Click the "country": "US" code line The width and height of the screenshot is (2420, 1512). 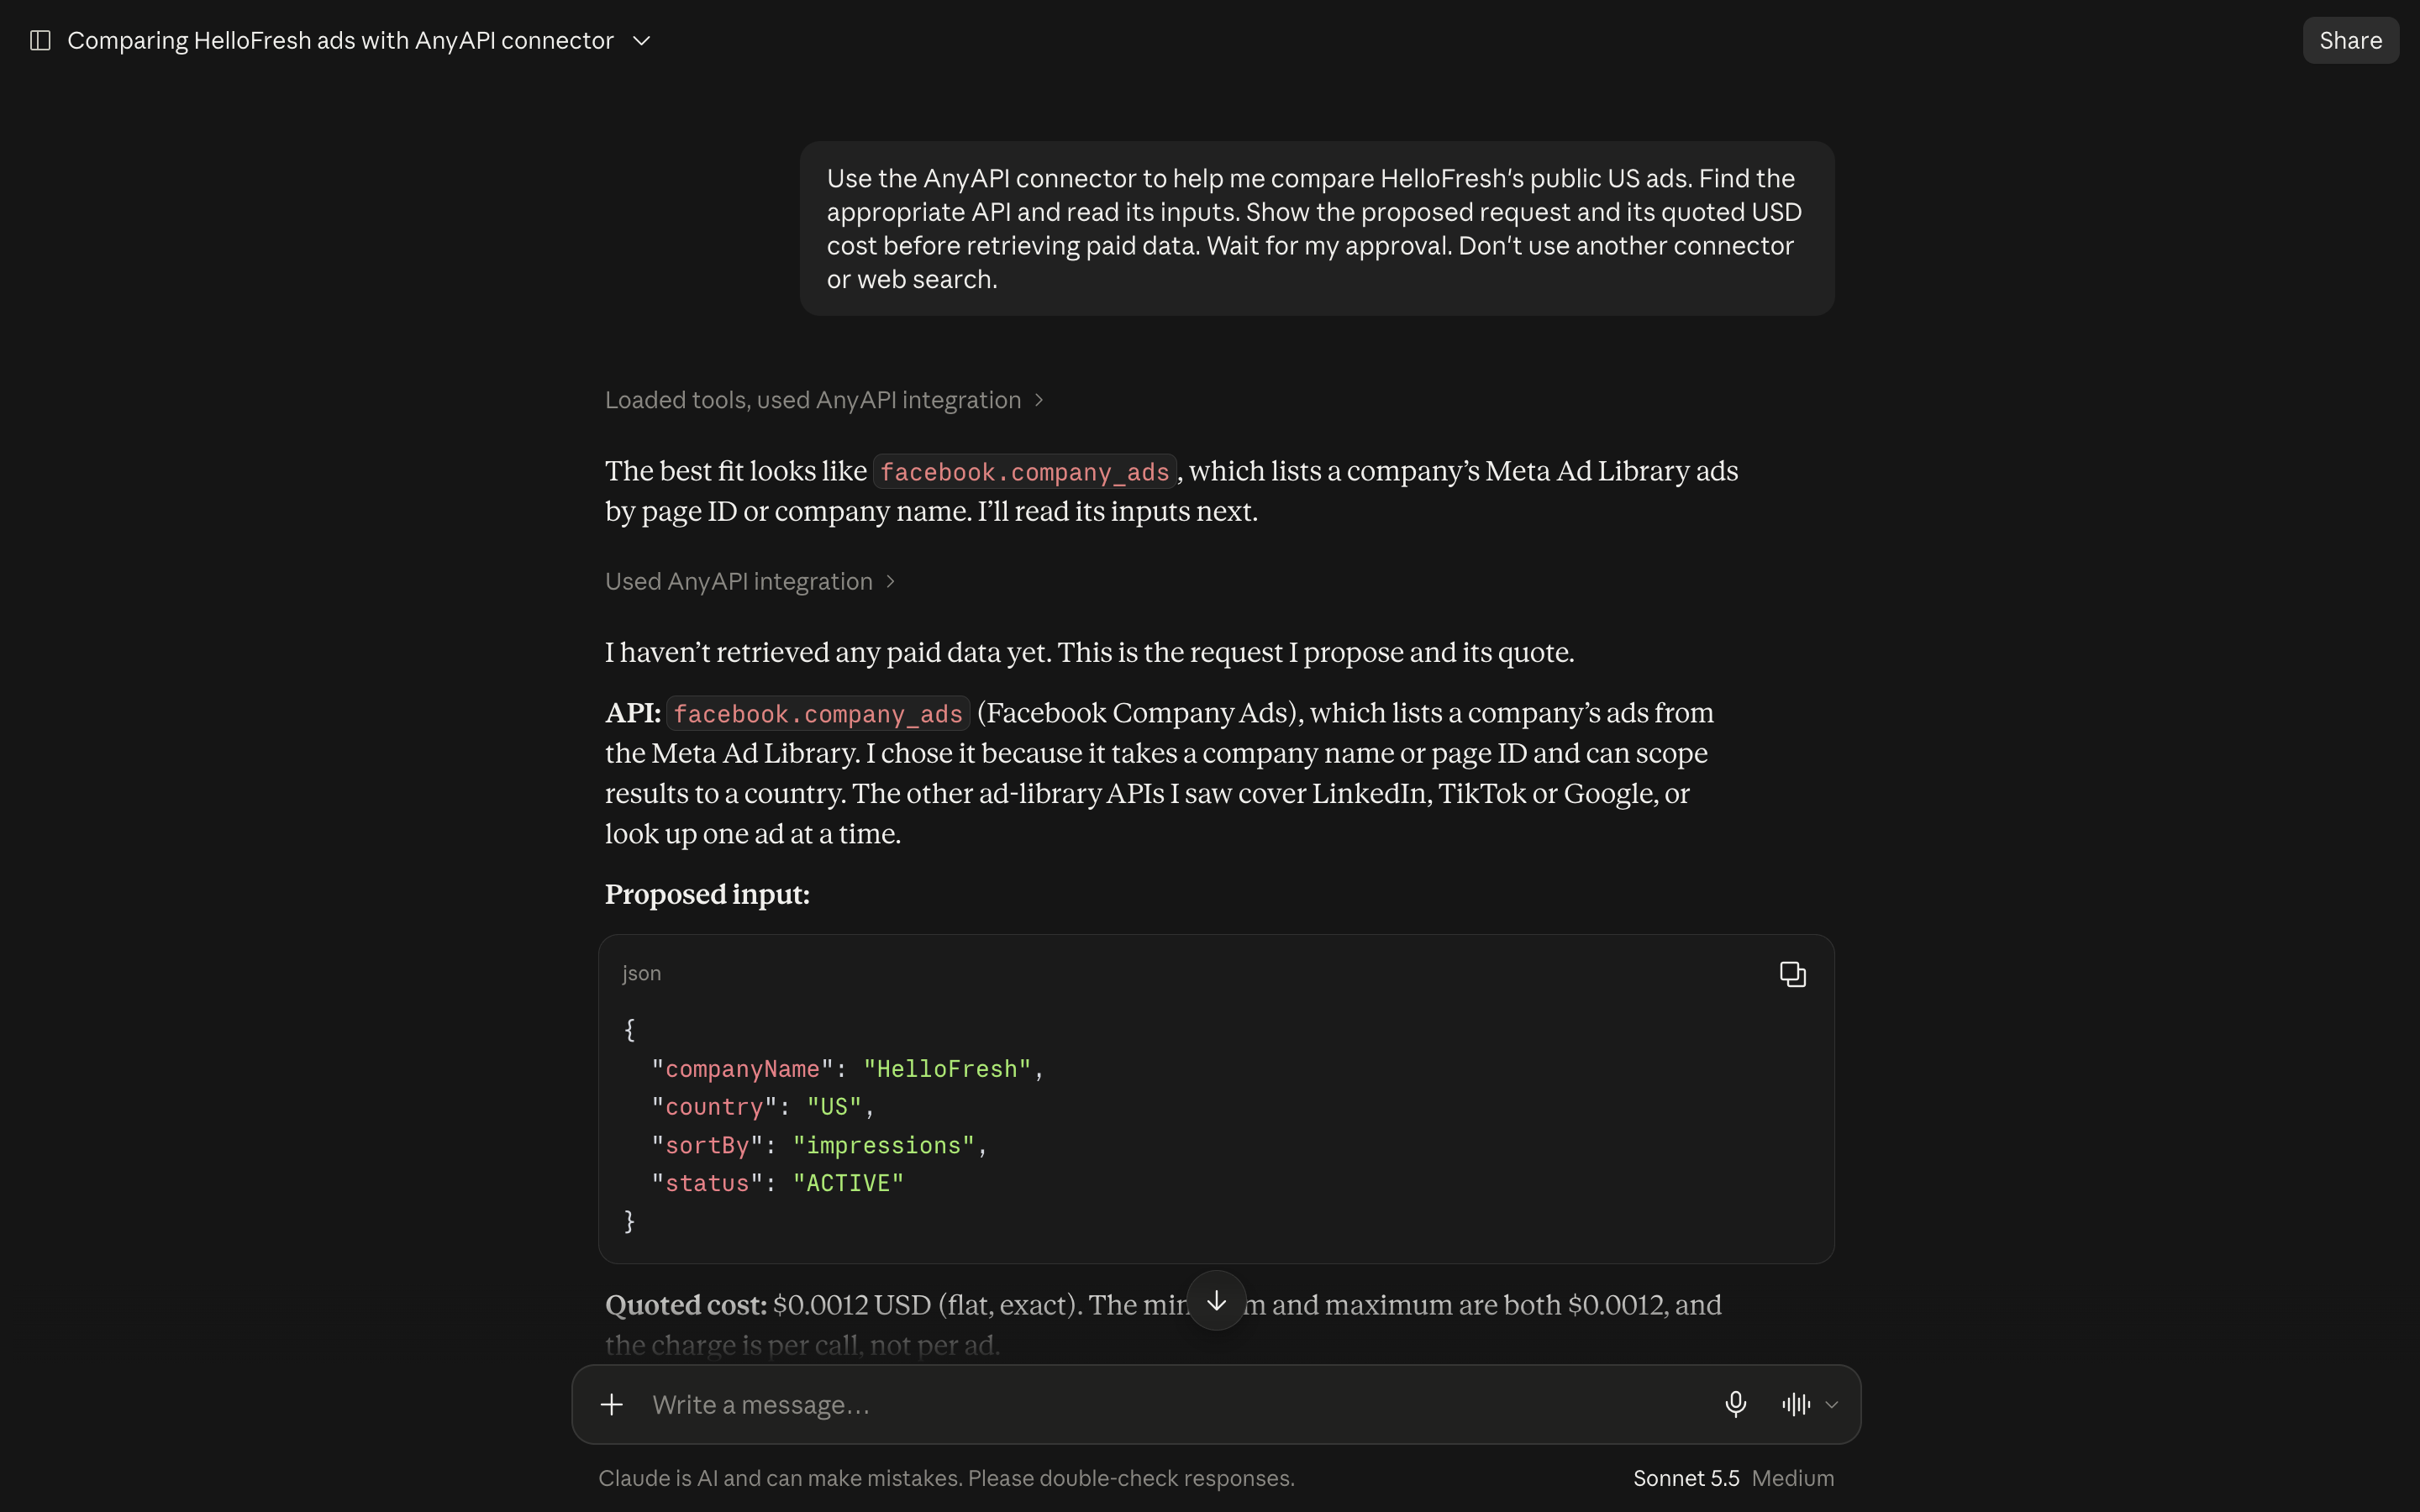(762, 1107)
